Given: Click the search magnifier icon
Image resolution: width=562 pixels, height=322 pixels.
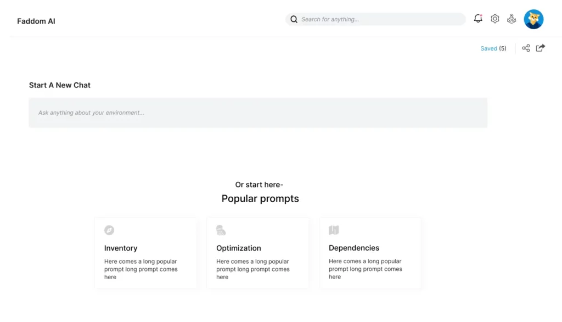Looking at the screenshot, I should tap(294, 19).
